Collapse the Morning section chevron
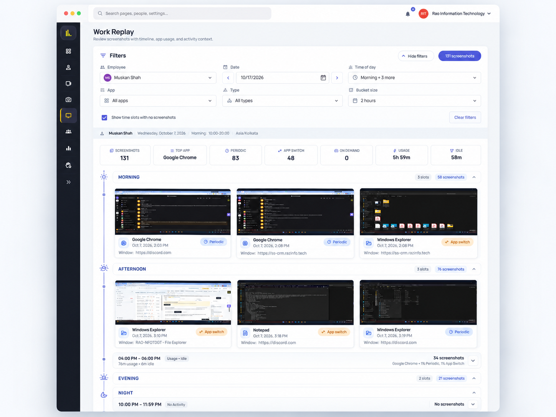Image resolution: width=556 pixels, height=417 pixels. click(474, 177)
